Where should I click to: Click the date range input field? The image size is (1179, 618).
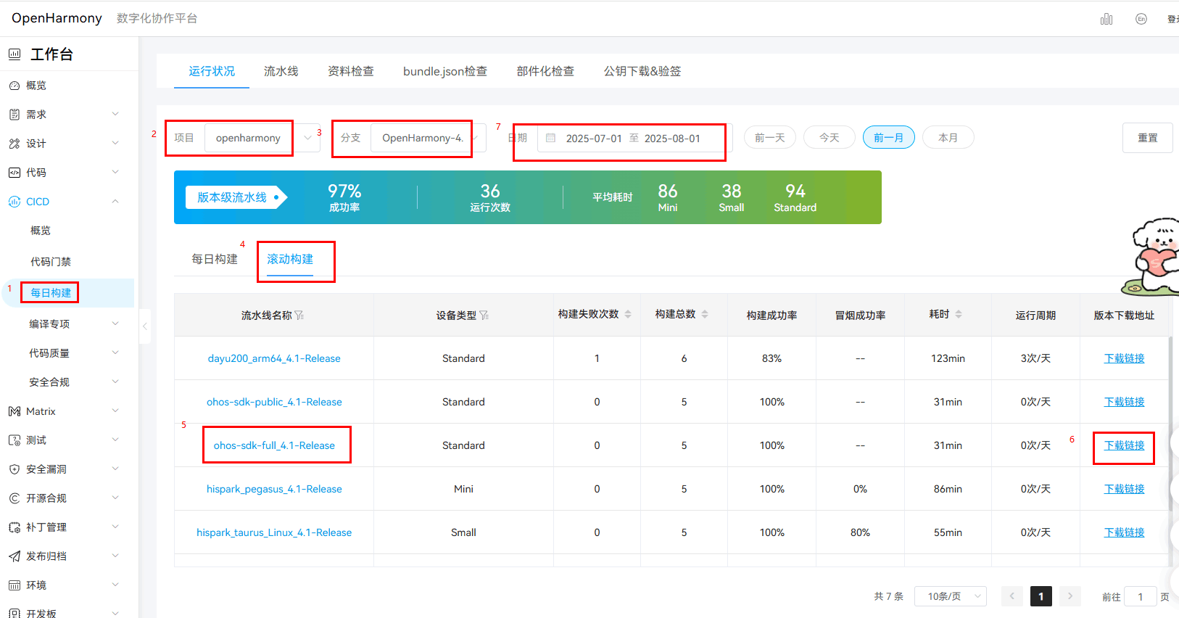(x=634, y=138)
